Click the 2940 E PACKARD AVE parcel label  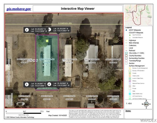click(x=92, y=59)
